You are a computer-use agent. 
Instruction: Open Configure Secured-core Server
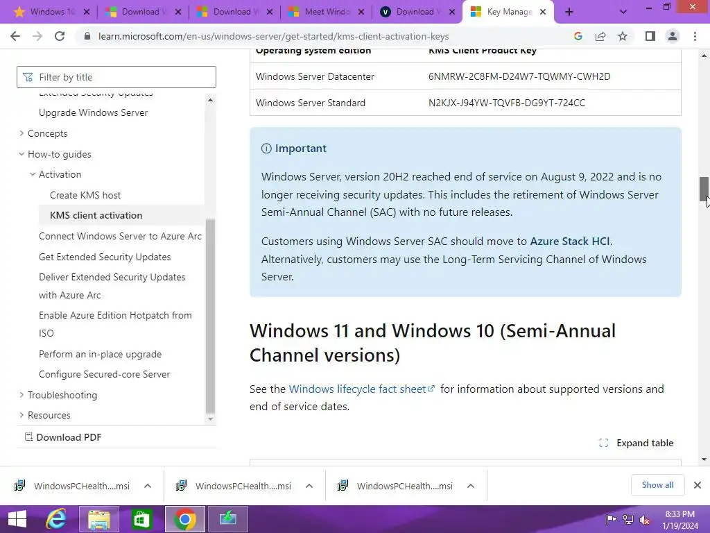point(104,374)
